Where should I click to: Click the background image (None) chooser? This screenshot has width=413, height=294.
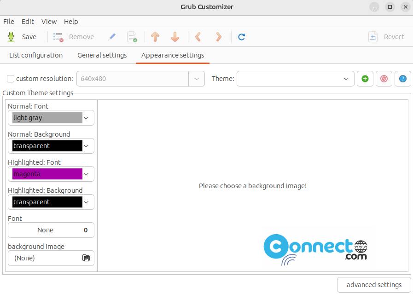point(51,258)
